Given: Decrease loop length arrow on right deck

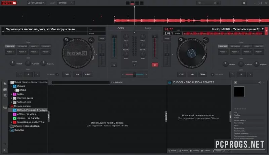Looking at the screenshot, I should pyautogui.click(x=232, y=74).
